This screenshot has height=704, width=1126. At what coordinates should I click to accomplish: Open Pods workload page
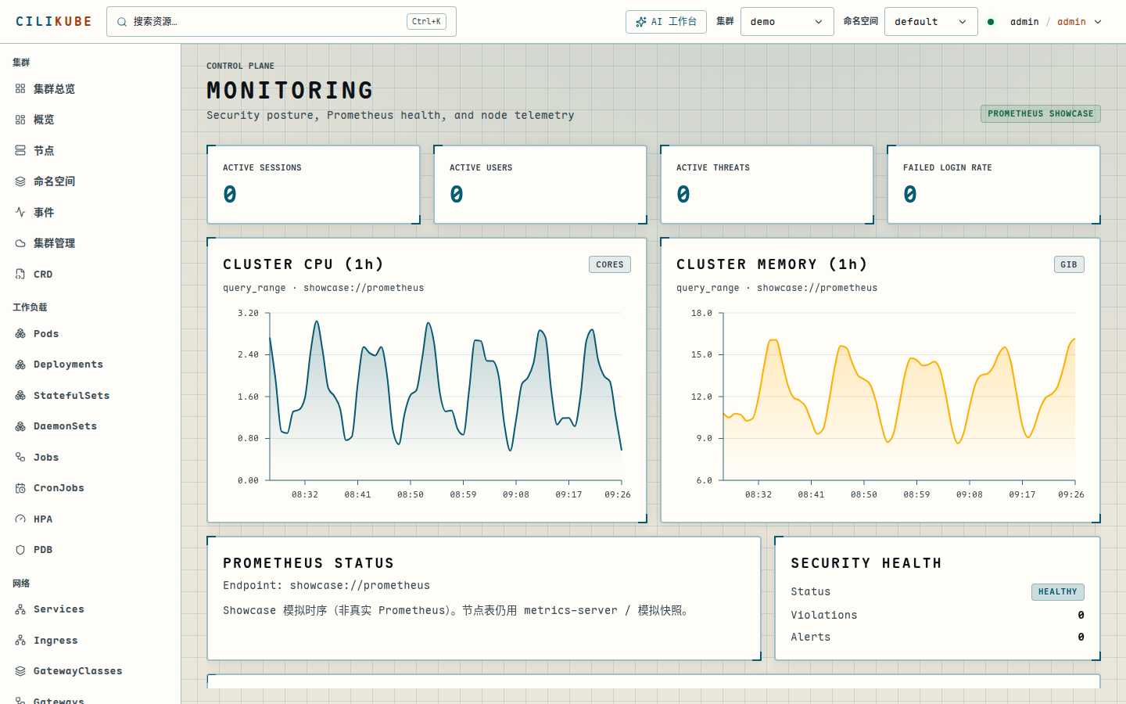(90, 333)
